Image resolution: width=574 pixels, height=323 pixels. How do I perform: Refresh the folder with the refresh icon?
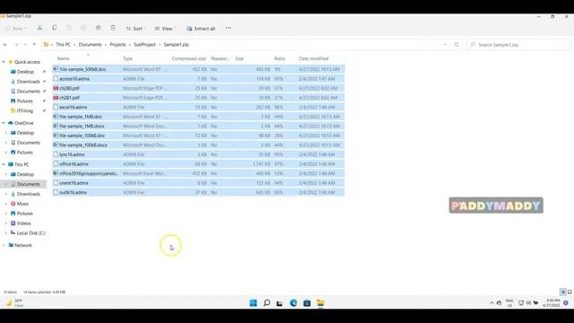click(457, 45)
